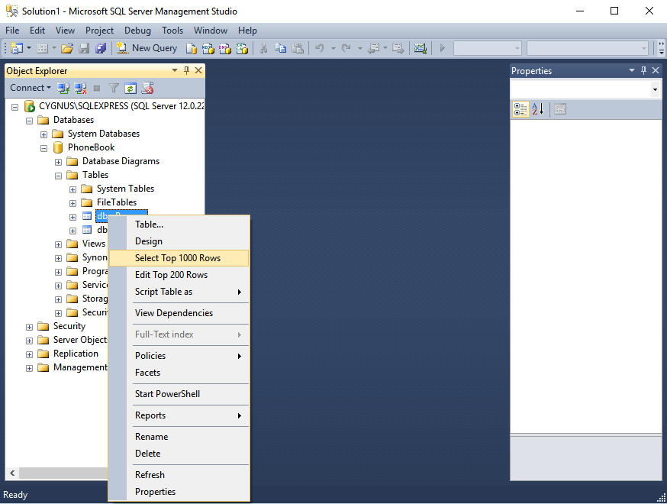Open the Script Table as submenu
Image resolution: width=667 pixels, height=504 pixels.
[179, 292]
